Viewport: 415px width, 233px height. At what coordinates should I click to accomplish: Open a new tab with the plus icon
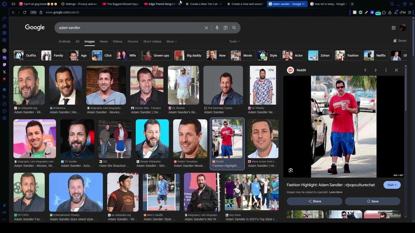click(x=352, y=4)
